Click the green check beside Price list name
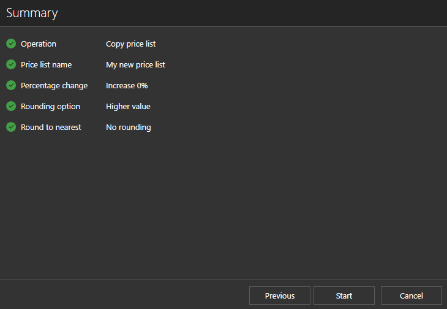This screenshot has width=447, height=309. point(11,64)
